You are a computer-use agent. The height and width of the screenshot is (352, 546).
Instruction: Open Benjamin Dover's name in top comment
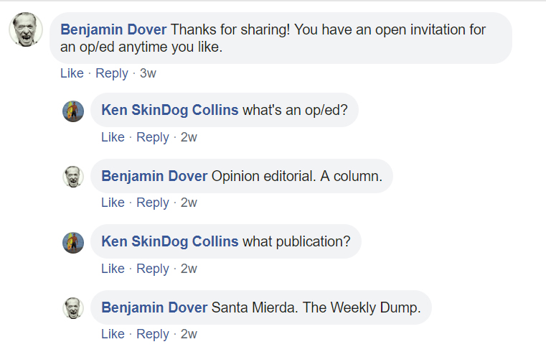(x=113, y=30)
